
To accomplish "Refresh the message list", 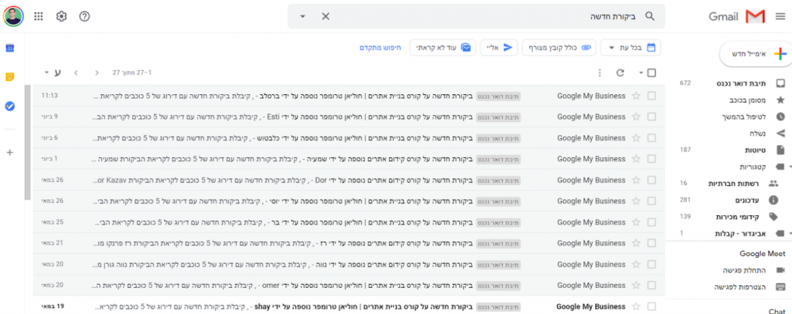I will coord(620,73).
